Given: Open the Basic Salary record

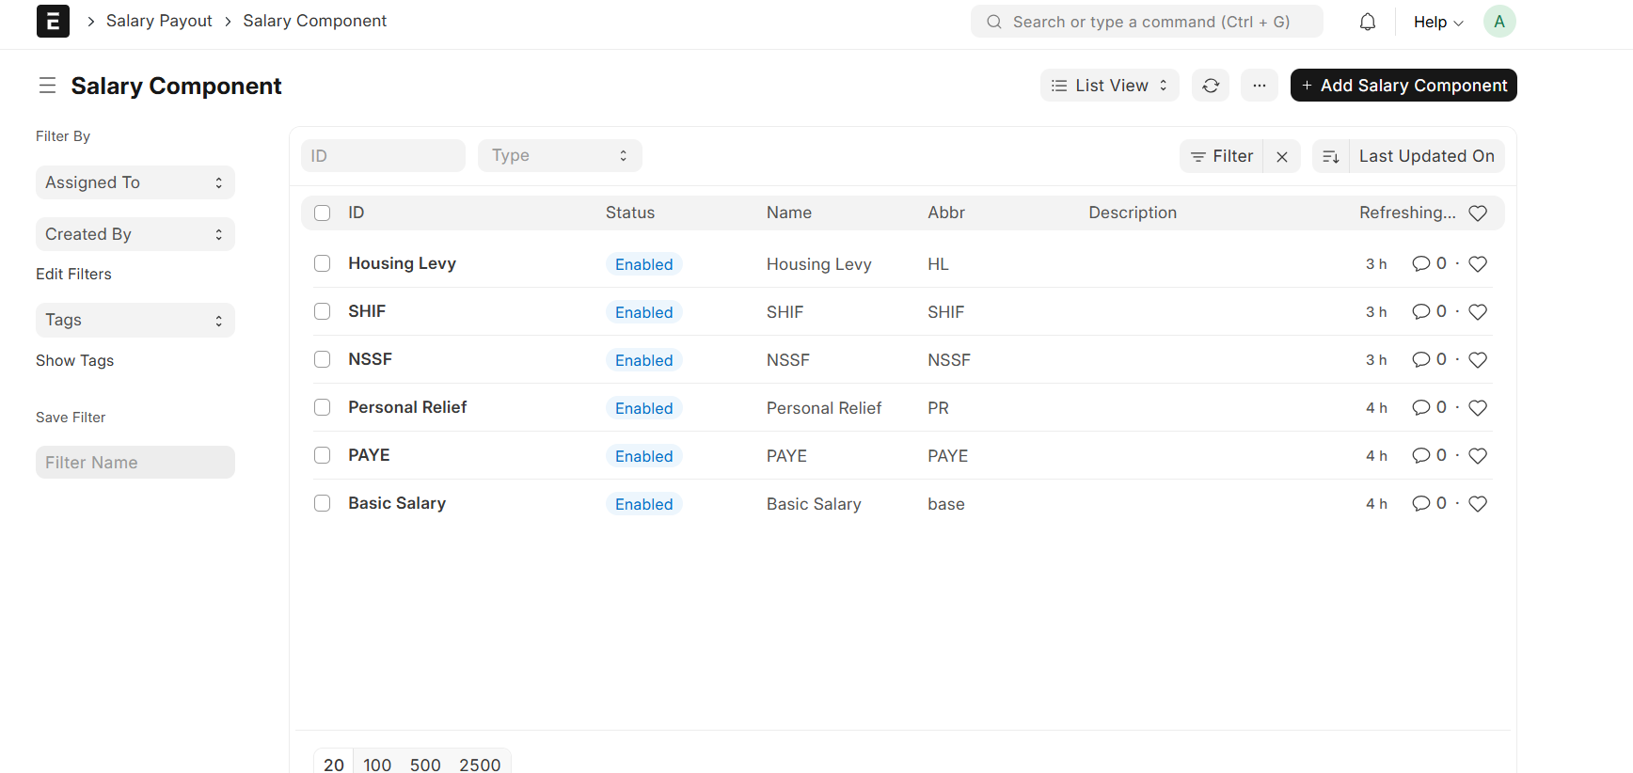Looking at the screenshot, I should 397,503.
